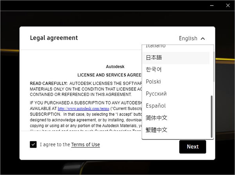Click the language list scrollbar thumb
This screenshot has height=175, width=235.
[x=211, y=116]
